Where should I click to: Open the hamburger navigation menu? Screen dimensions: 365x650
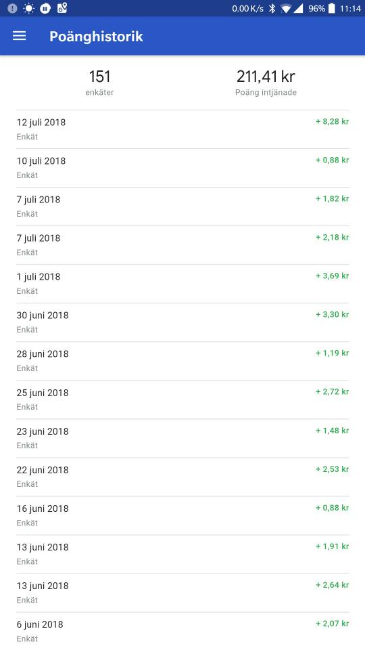pyautogui.click(x=19, y=36)
